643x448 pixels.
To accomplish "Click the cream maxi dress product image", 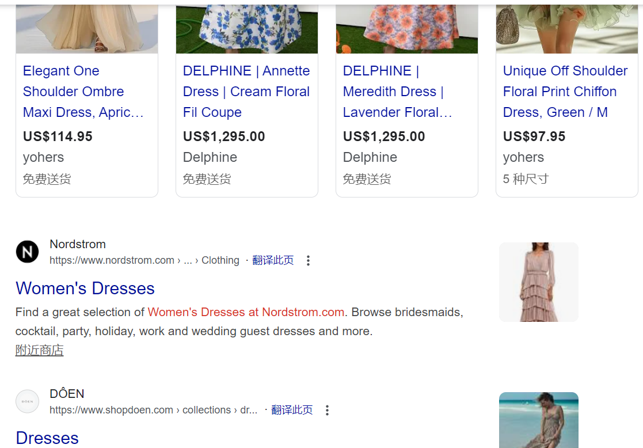I will tap(87, 29).
